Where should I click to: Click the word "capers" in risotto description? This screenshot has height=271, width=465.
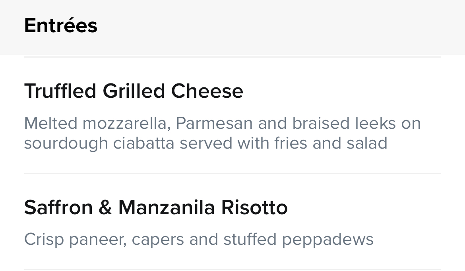pyautogui.click(x=158, y=239)
